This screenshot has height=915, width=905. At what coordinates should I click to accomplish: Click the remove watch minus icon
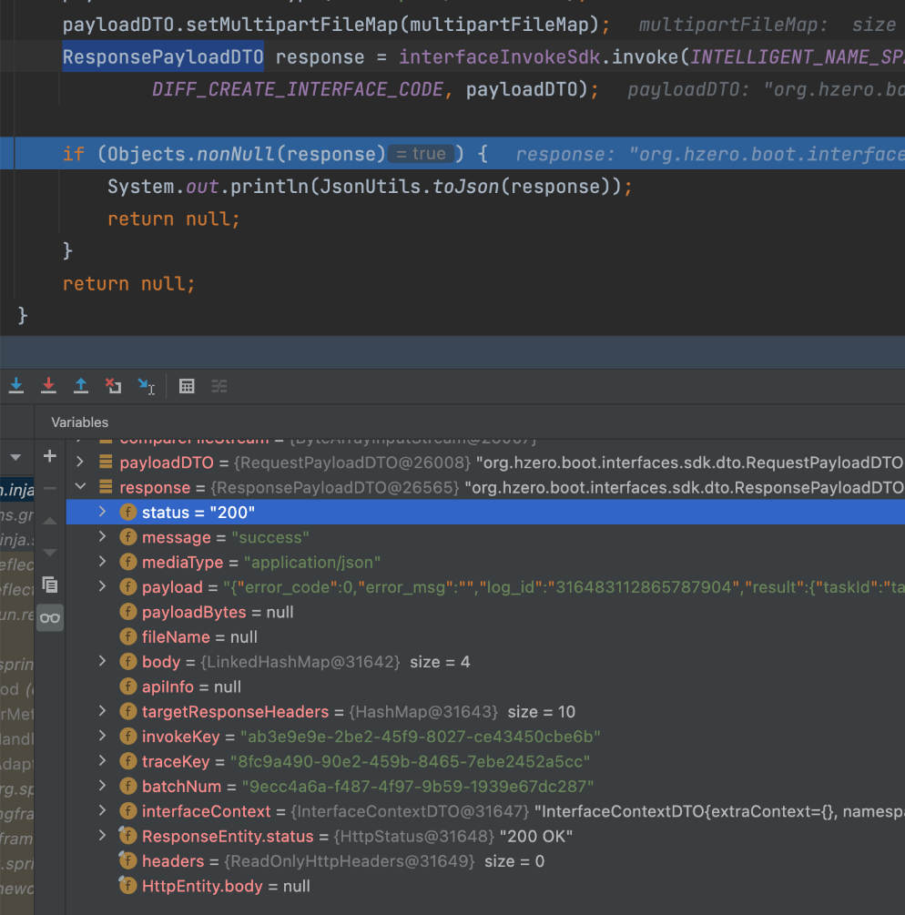pos(50,488)
